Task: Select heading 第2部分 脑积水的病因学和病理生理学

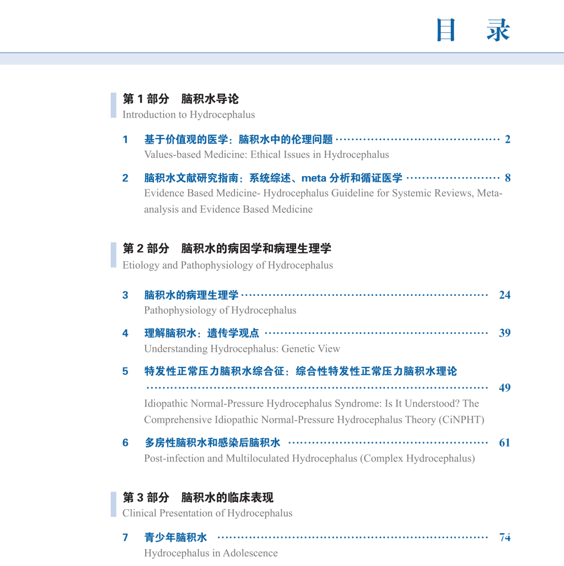Action: (x=227, y=248)
